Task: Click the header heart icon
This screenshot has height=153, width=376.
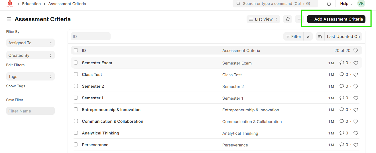Action: 356,51
